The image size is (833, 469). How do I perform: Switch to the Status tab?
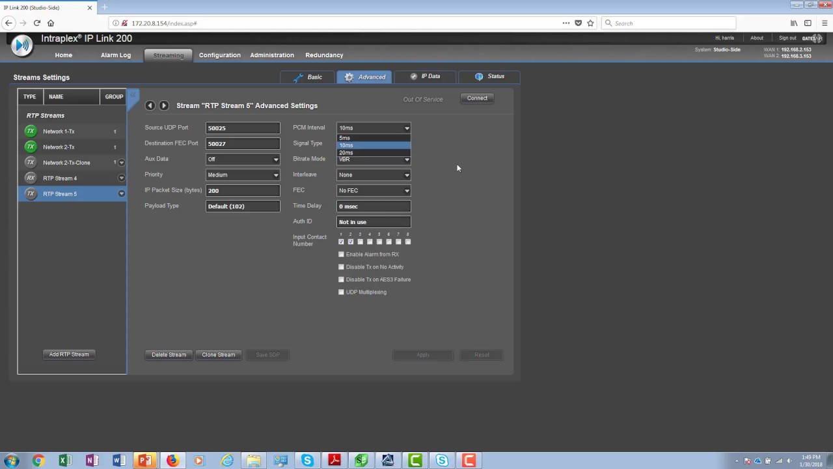pos(489,77)
